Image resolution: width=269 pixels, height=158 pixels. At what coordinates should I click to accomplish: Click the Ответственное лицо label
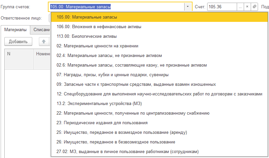[x=21, y=18]
